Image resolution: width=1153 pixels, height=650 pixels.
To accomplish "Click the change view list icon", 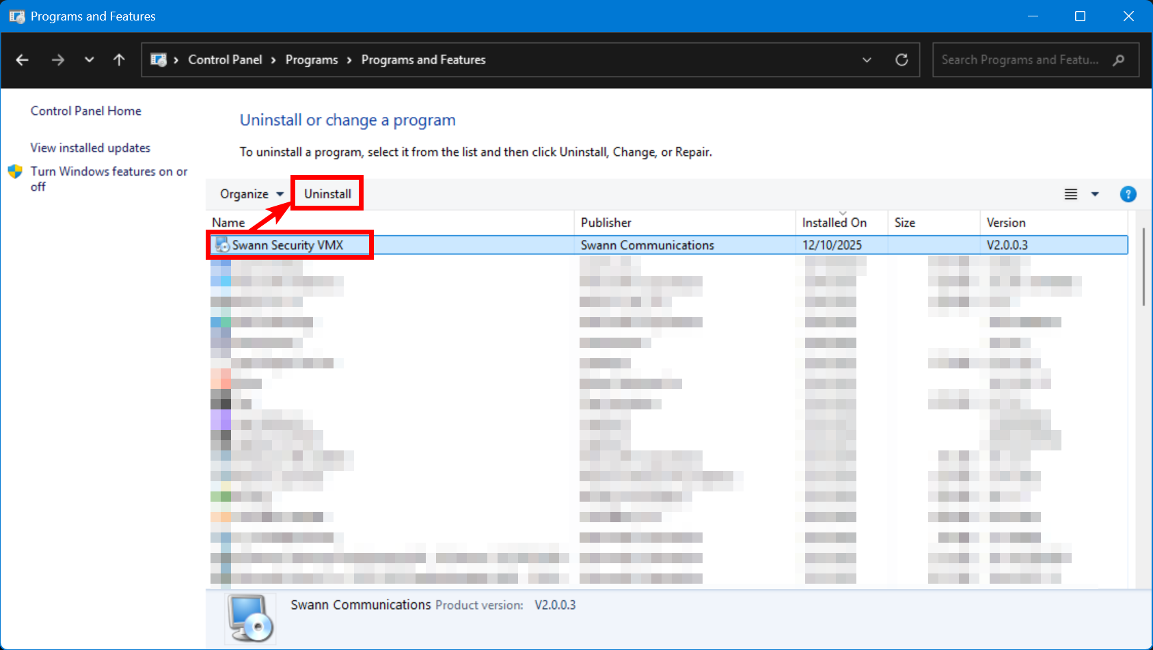I will click(x=1071, y=194).
